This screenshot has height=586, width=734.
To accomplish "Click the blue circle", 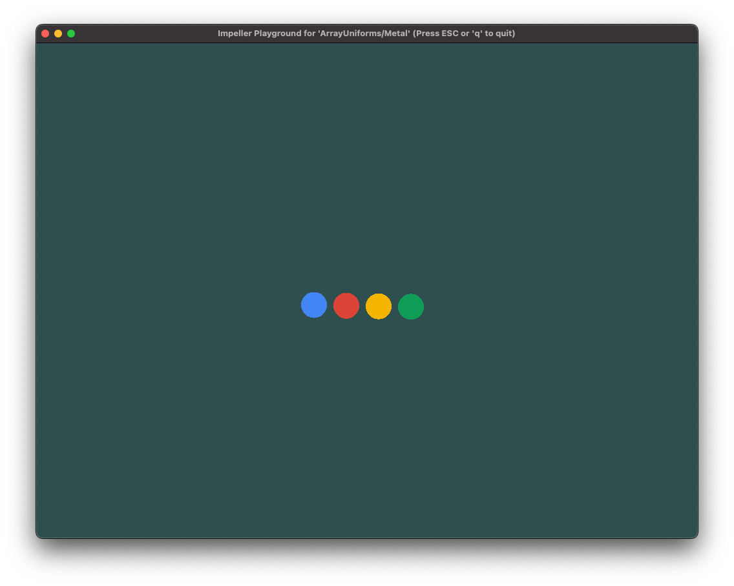I will 313,305.
